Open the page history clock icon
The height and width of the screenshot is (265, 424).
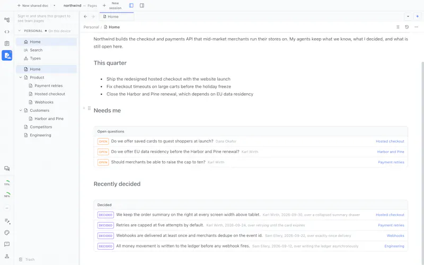point(407,27)
